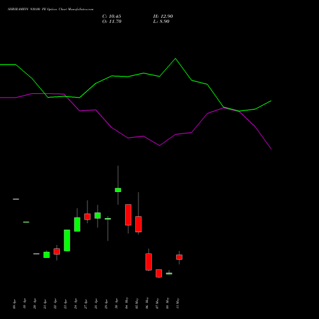Click the 09 Apr date label

click(x=14, y=304)
